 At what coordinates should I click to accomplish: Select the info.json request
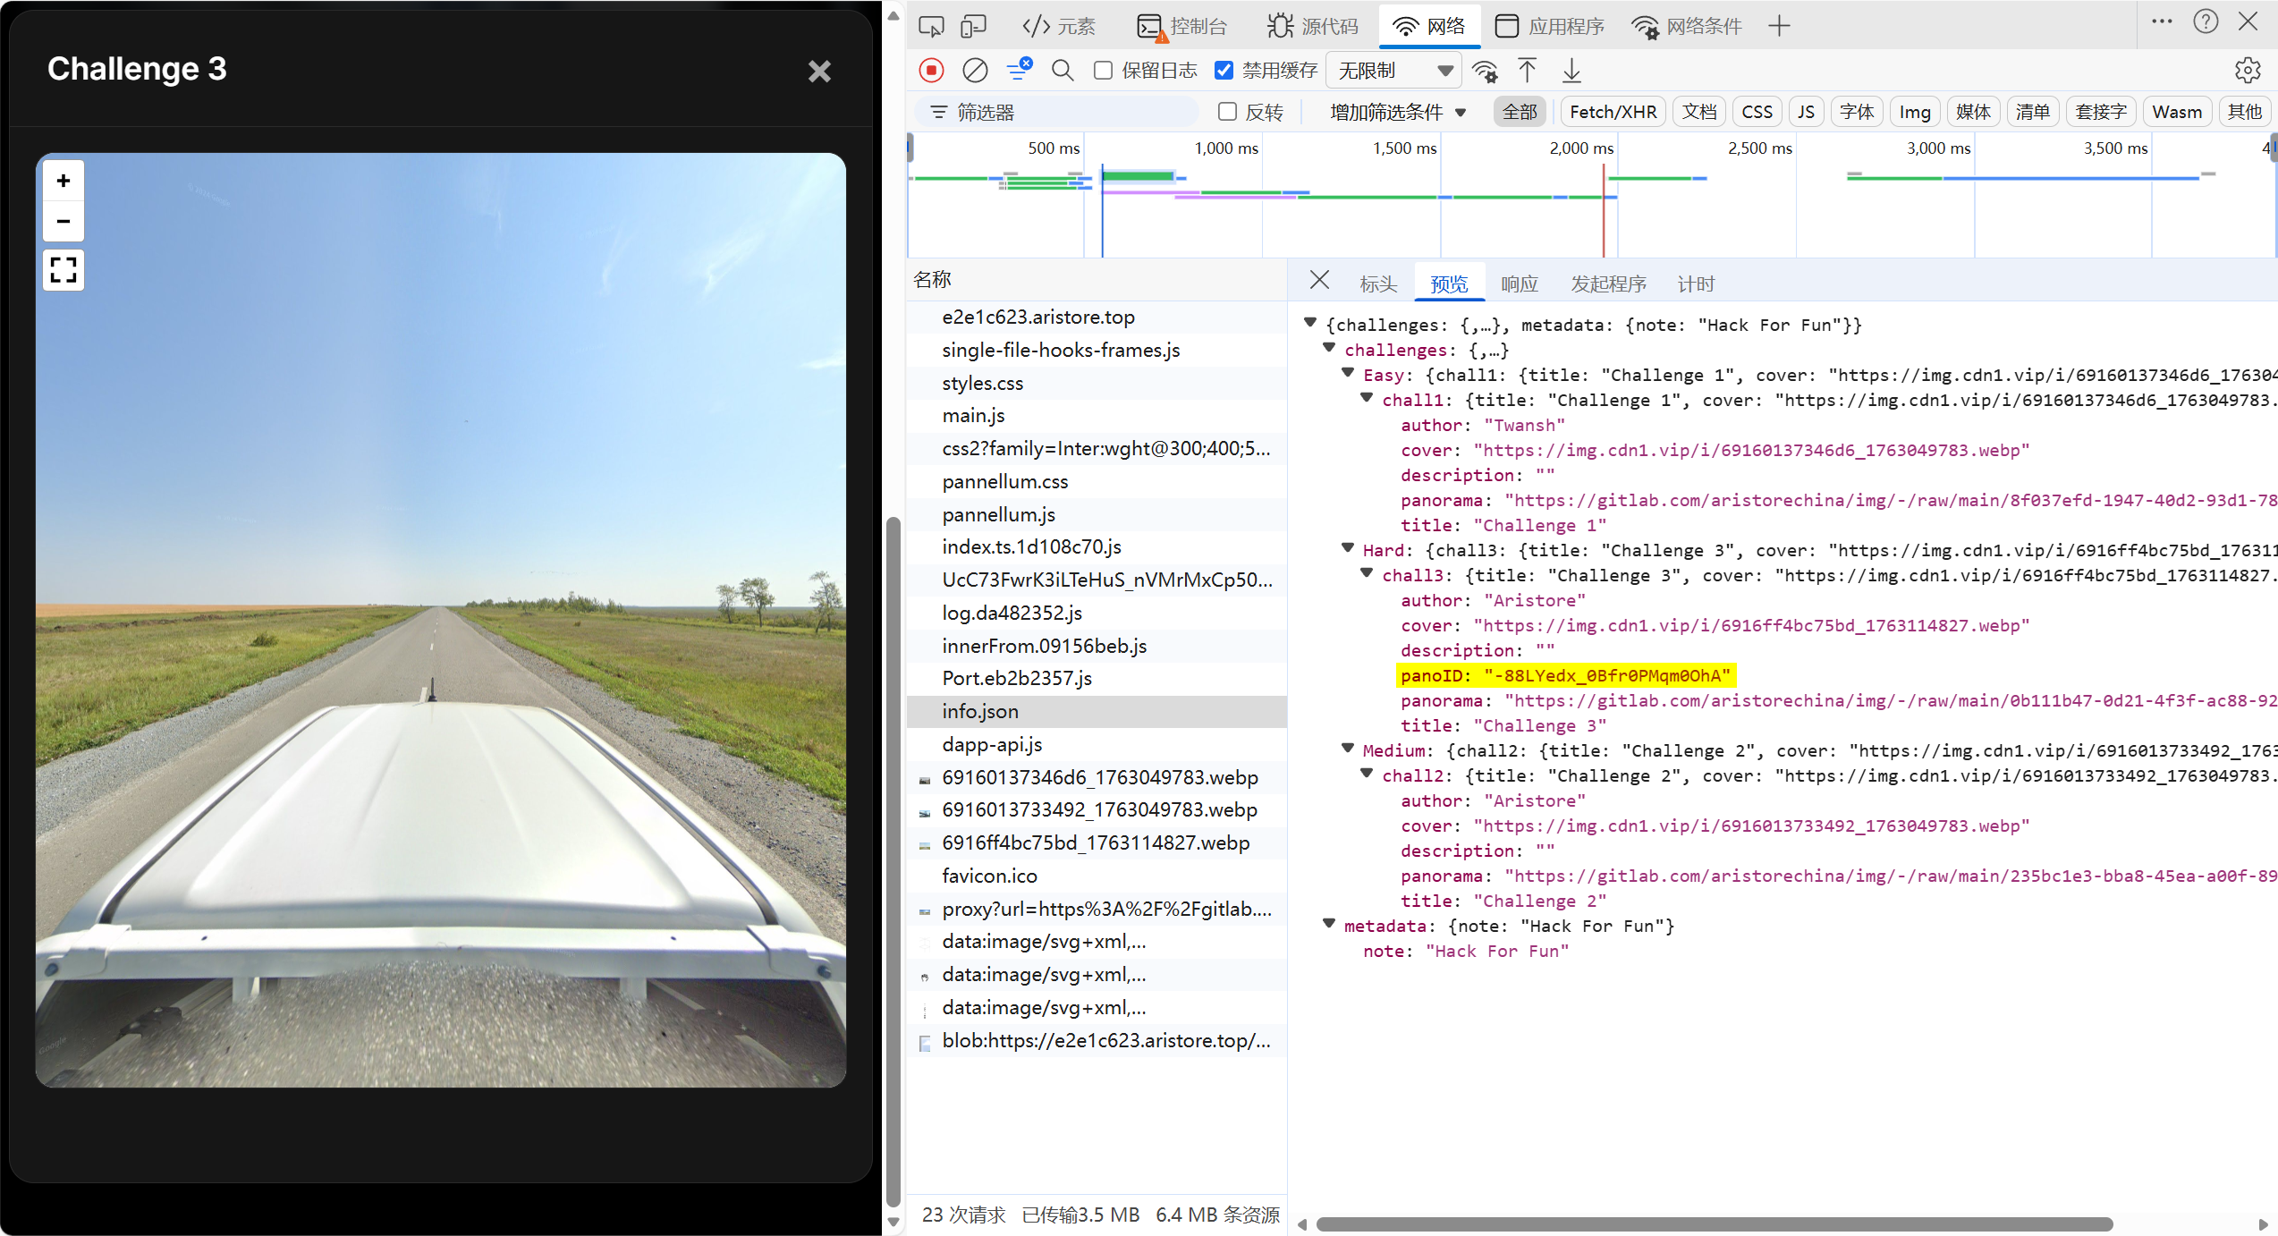pyautogui.click(x=980, y=711)
